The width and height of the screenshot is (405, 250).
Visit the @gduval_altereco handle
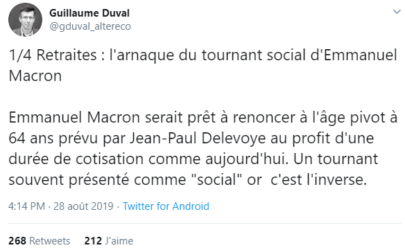click(x=90, y=26)
